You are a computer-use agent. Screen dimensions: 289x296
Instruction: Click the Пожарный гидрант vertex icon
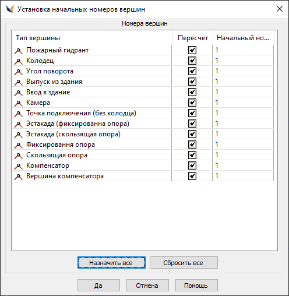(19, 51)
